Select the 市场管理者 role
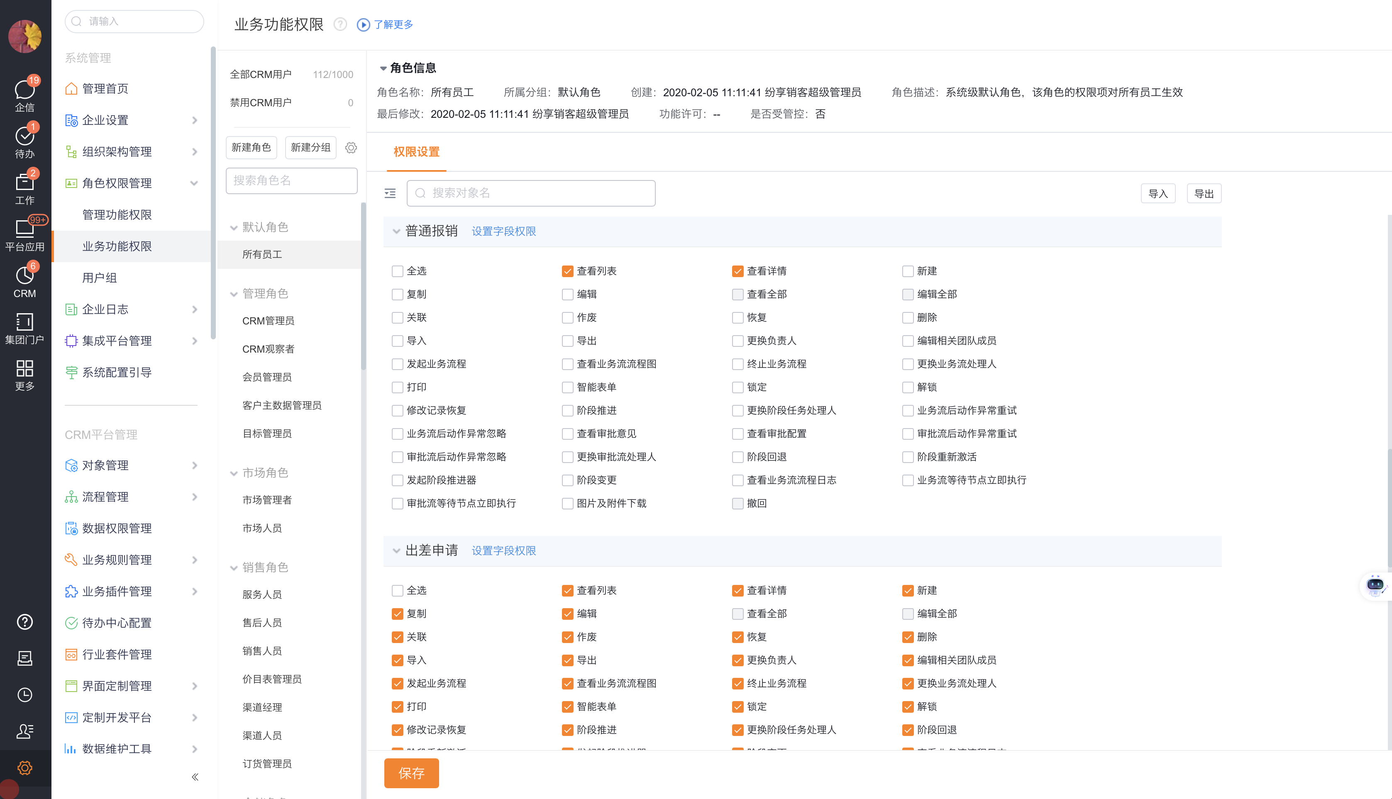 coord(267,500)
